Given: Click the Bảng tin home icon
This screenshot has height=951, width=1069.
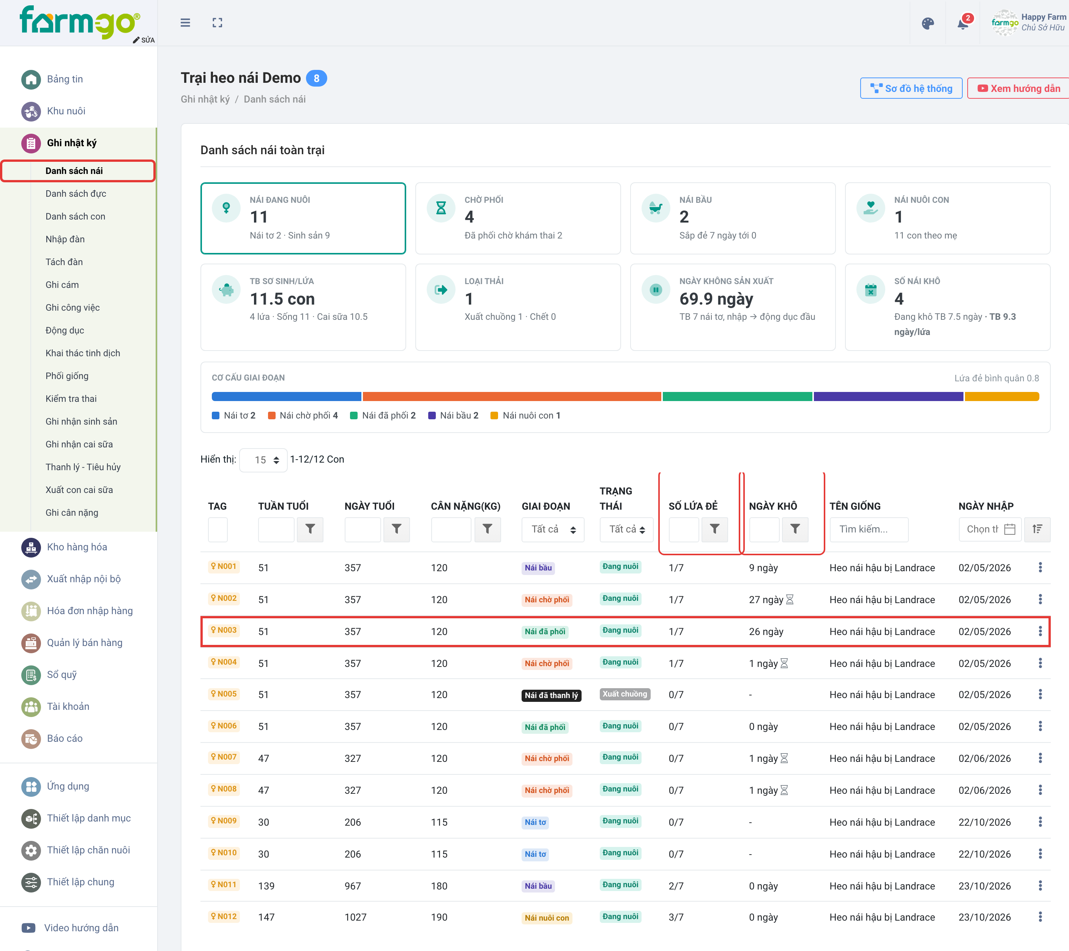Looking at the screenshot, I should click(x=31, y=79).
